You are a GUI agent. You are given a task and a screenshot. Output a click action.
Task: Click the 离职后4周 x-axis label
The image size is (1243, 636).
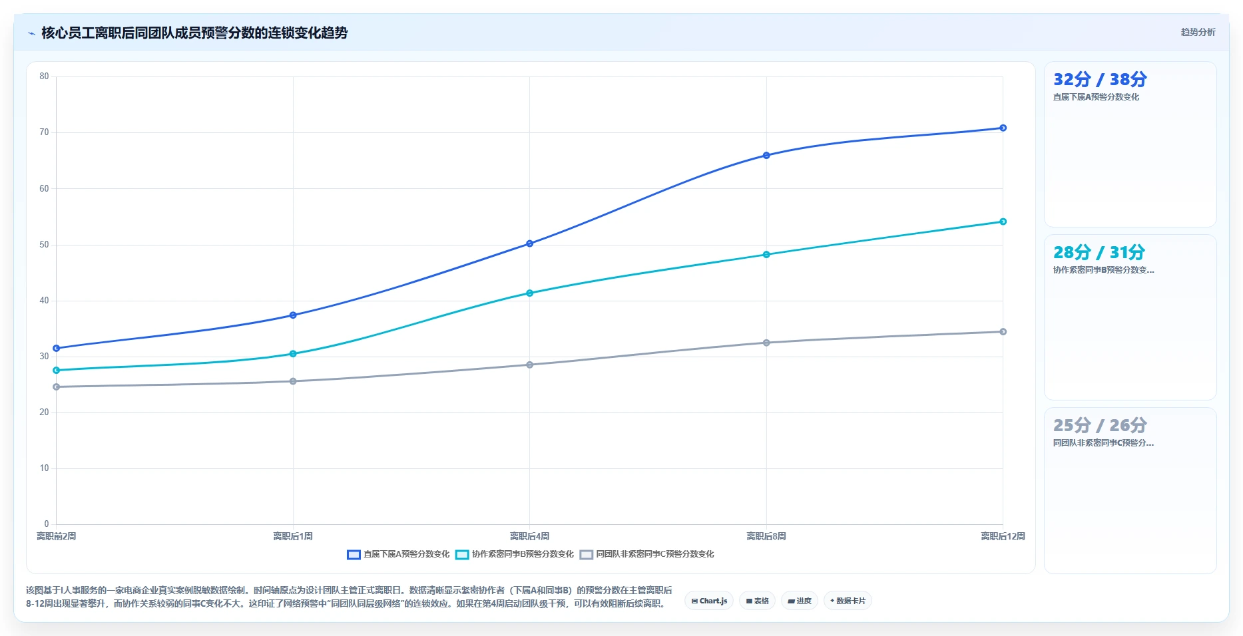pos(529,536)
